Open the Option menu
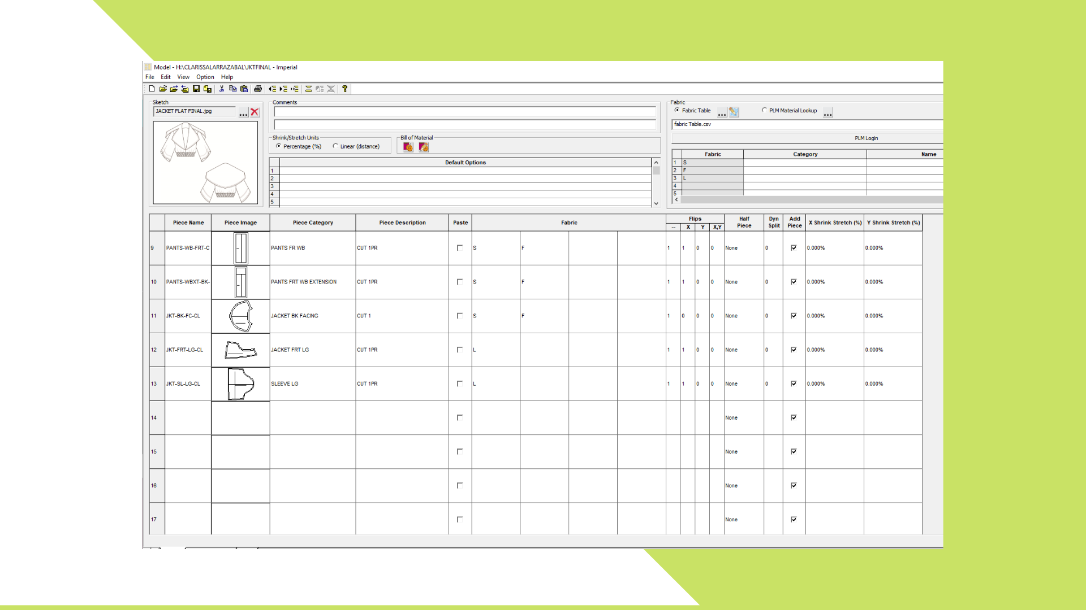 point(205,77)
